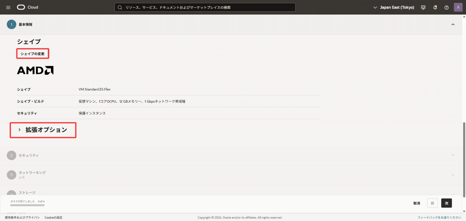Click the シェイプの変更 button
Image resolution: width=466 pixels, height=221 pixels.
(33, 54)
